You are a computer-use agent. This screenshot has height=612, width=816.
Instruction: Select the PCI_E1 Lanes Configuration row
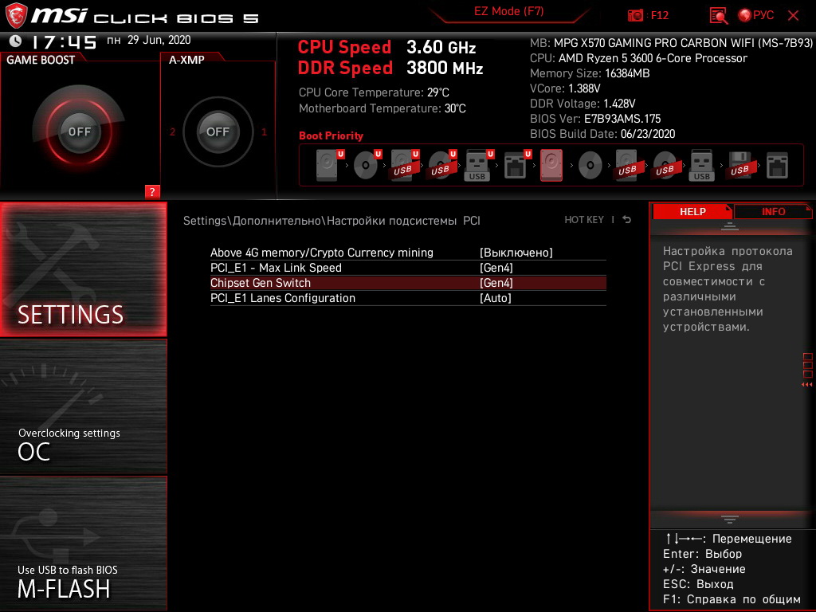(408, 298)
